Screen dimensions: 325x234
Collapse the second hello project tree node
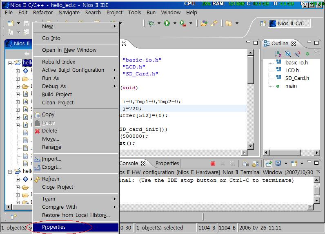[x=10, y=172]
